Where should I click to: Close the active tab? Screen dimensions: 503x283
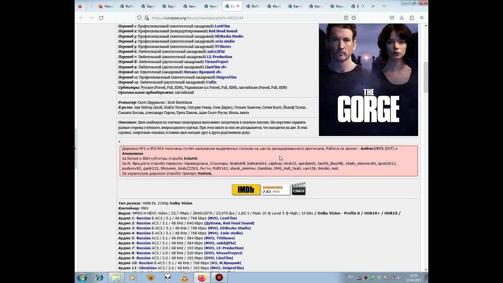pos(238,6)
